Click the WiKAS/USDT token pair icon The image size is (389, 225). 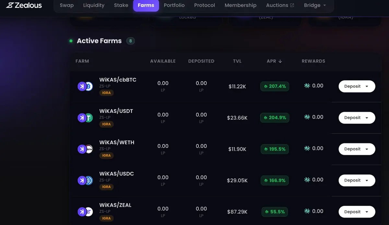[x=85, y=118]
